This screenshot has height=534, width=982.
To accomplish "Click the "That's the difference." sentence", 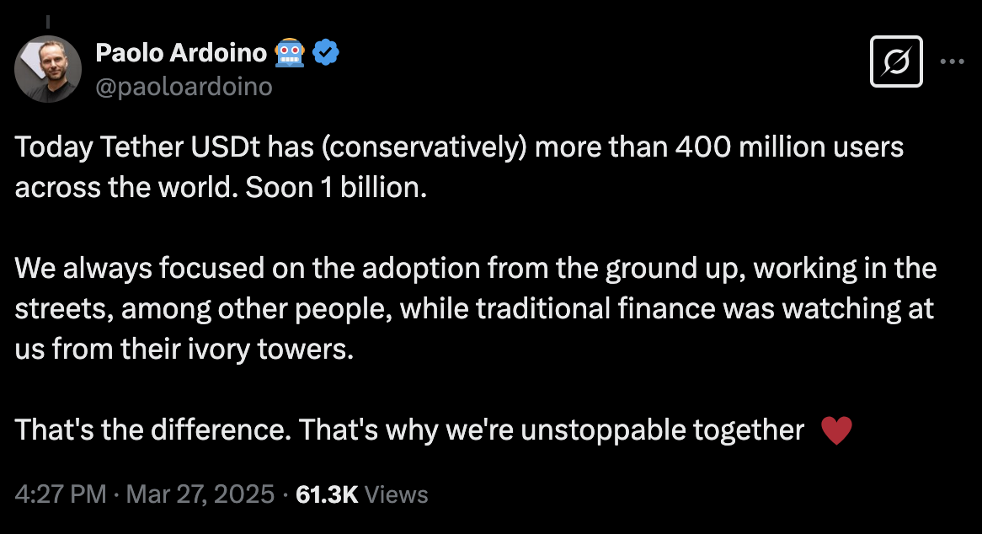I will [152, 430].
